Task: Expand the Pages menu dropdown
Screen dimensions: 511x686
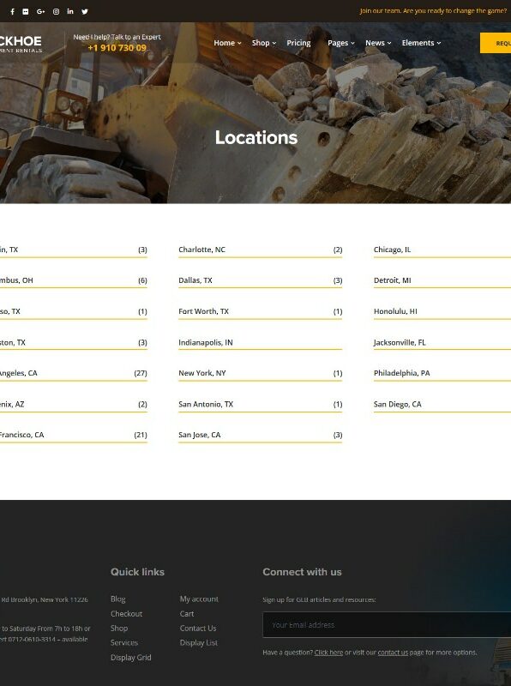Action: click(341, 43)
